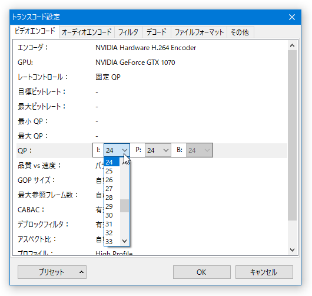Image resolution: width=312 pixels, height=296 pixels.
Task: Select the 品質 vs 速度 row label
Action: point(39,166)
